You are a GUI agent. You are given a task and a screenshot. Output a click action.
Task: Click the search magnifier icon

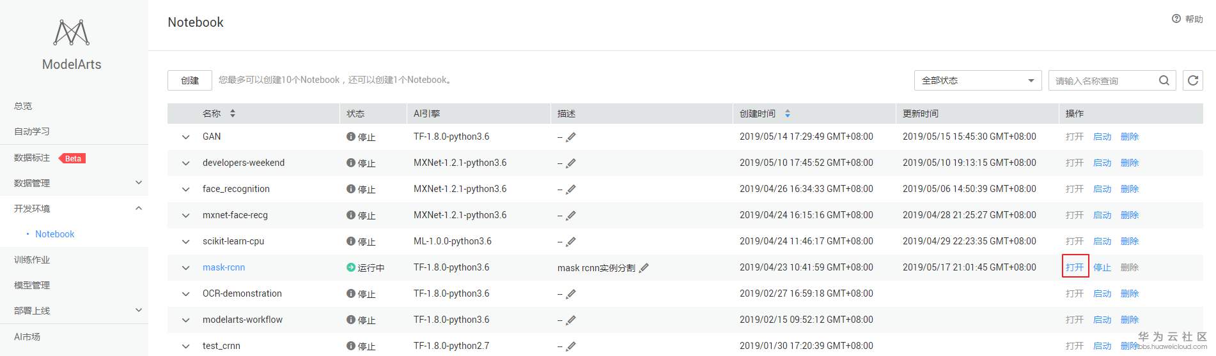click(1164, 80)
